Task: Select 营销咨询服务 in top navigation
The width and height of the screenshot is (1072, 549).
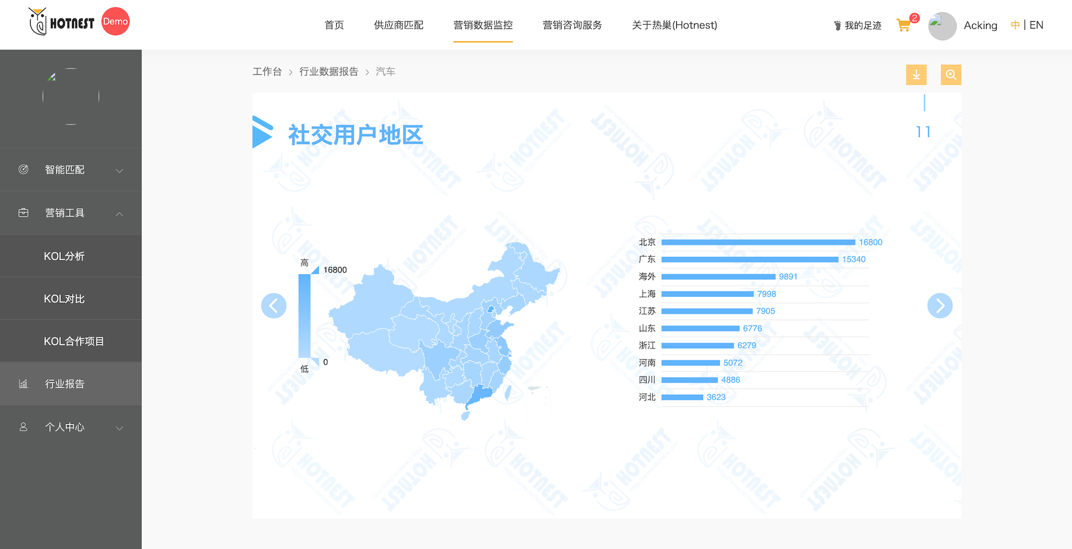Action: (x=572, y=25)
